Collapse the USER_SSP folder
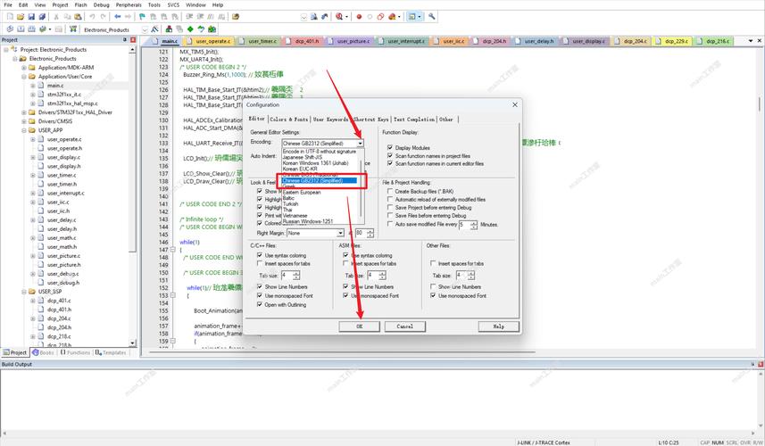The width and height of the screenshot is (765, 446). click(x=24, y=292)
